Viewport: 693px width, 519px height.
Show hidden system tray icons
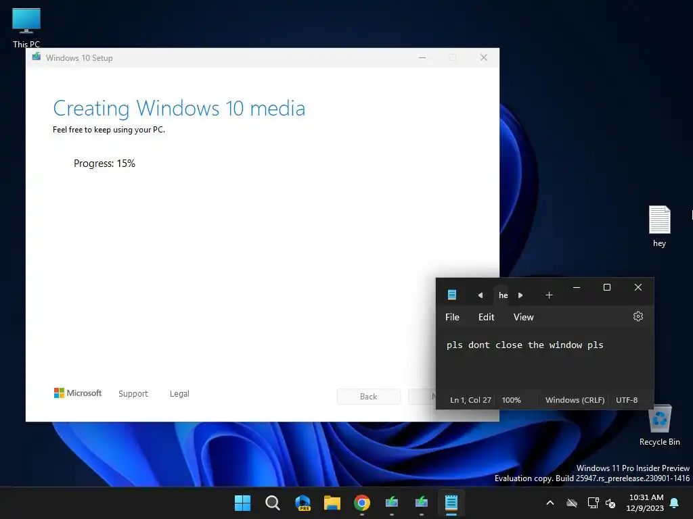(550, 503)
